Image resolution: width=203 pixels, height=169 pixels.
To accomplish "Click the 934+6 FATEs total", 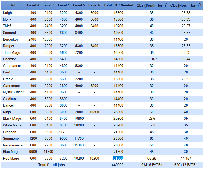I will click(152, 165).
